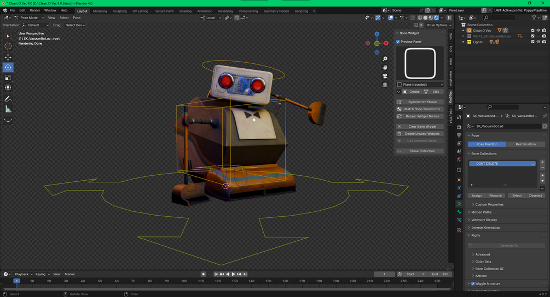Add a bone collection with the plus button
The width and height of the screenshot is (550, 297).
(543, 162)
